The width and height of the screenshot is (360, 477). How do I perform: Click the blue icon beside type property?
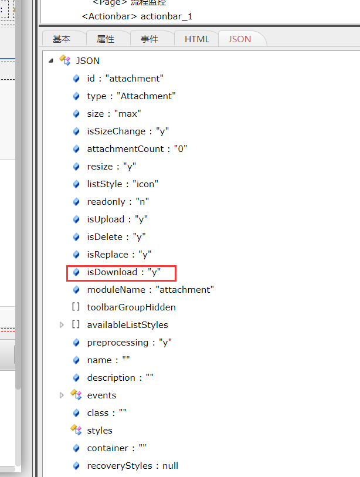[76, 96]
